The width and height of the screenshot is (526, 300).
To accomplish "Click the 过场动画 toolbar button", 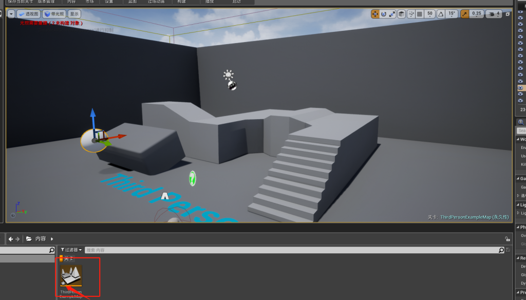I will coord(156,2).
